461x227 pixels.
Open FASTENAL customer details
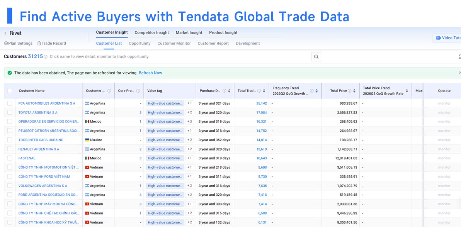pyautogui.click(x=27, y=158)
